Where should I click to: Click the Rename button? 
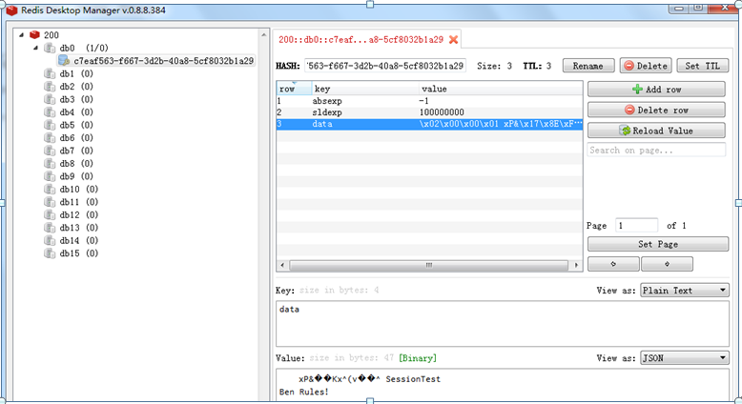588,66
